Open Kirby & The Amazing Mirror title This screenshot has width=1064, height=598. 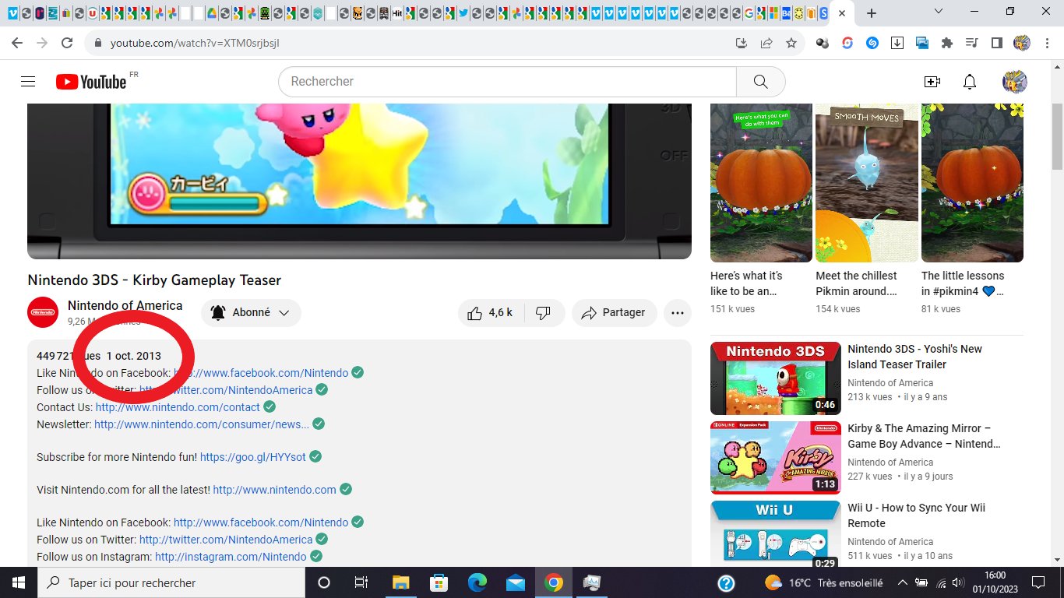(x=924, y=436)
